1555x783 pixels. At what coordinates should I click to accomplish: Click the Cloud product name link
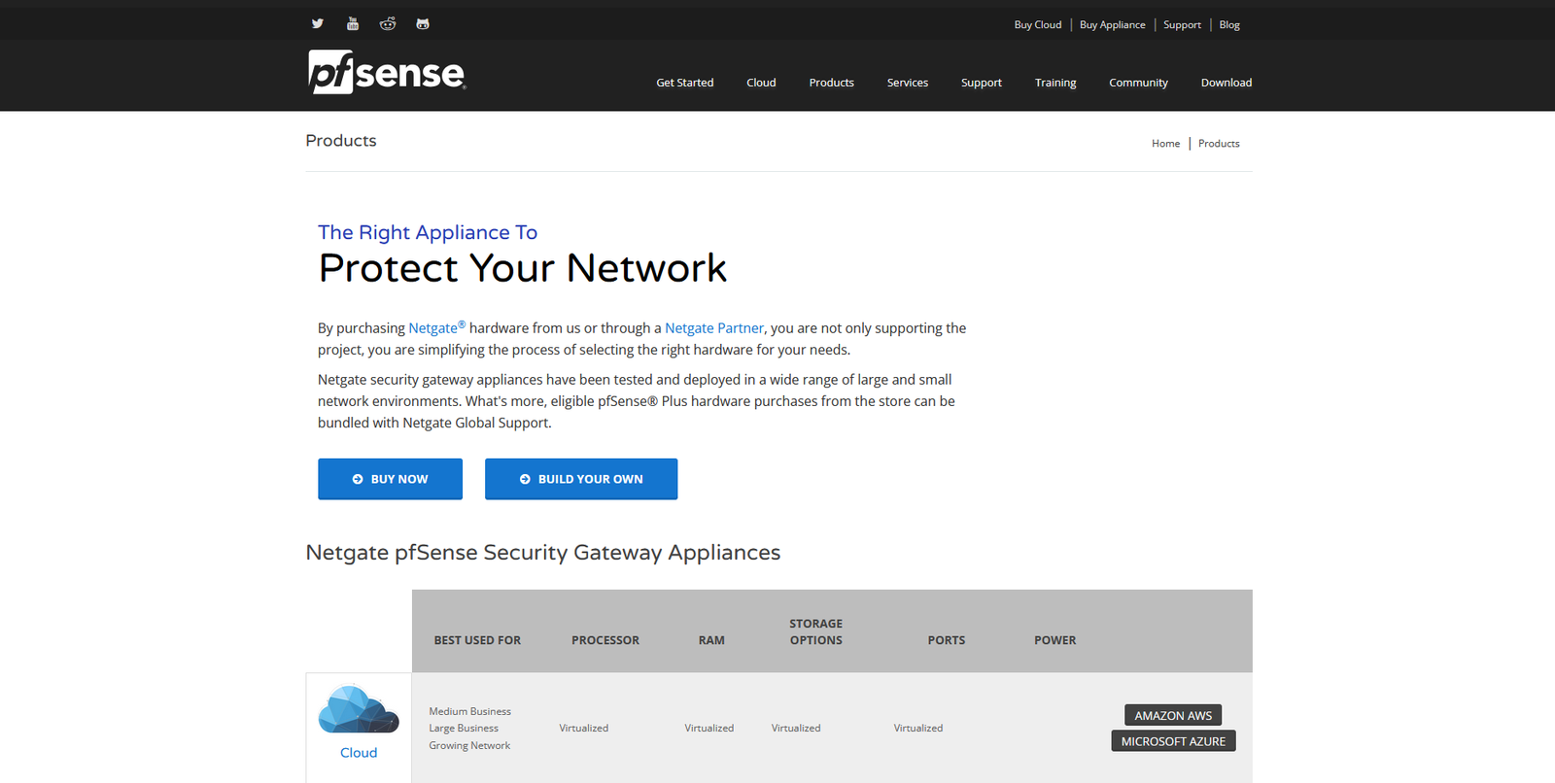[359, 753]
